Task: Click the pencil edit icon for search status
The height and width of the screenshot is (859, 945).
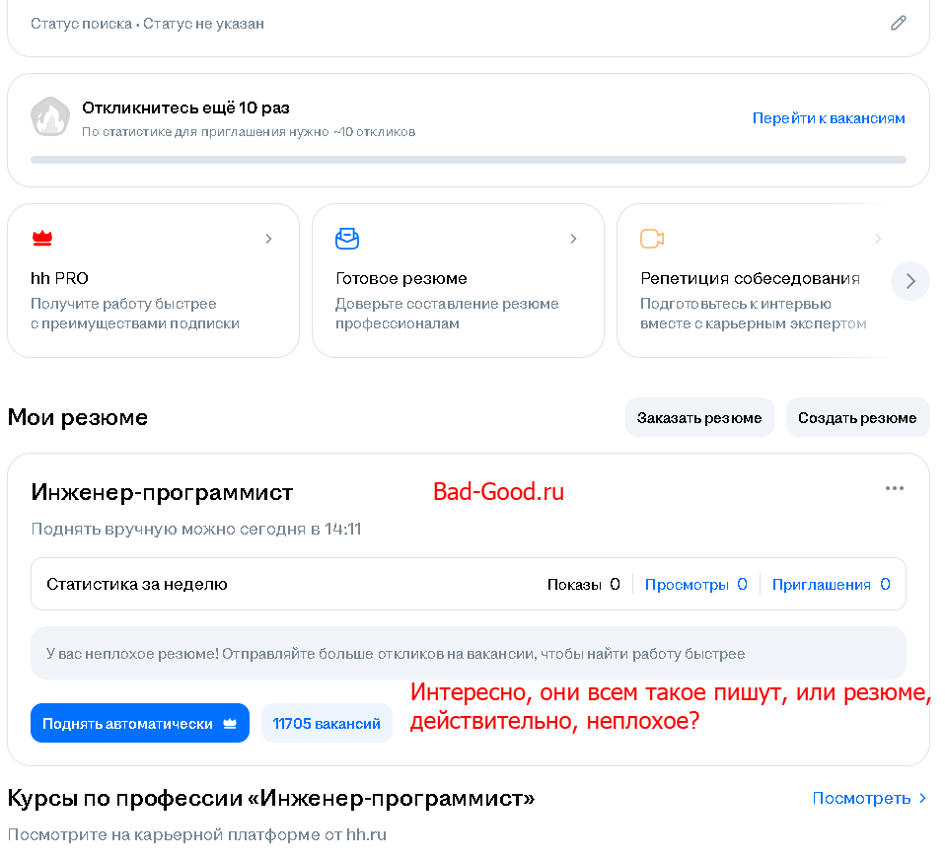Action: [x=898, y=23]
